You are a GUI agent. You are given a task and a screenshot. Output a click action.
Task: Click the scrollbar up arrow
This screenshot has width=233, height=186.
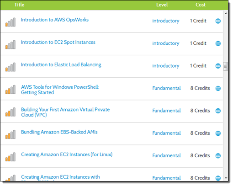[226, 13]
